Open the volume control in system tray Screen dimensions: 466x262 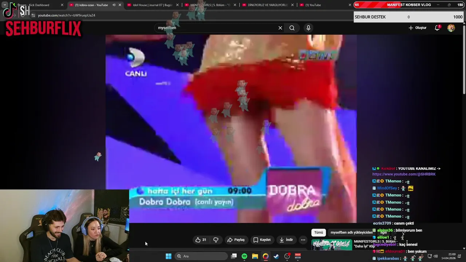(x=436, y=256)
